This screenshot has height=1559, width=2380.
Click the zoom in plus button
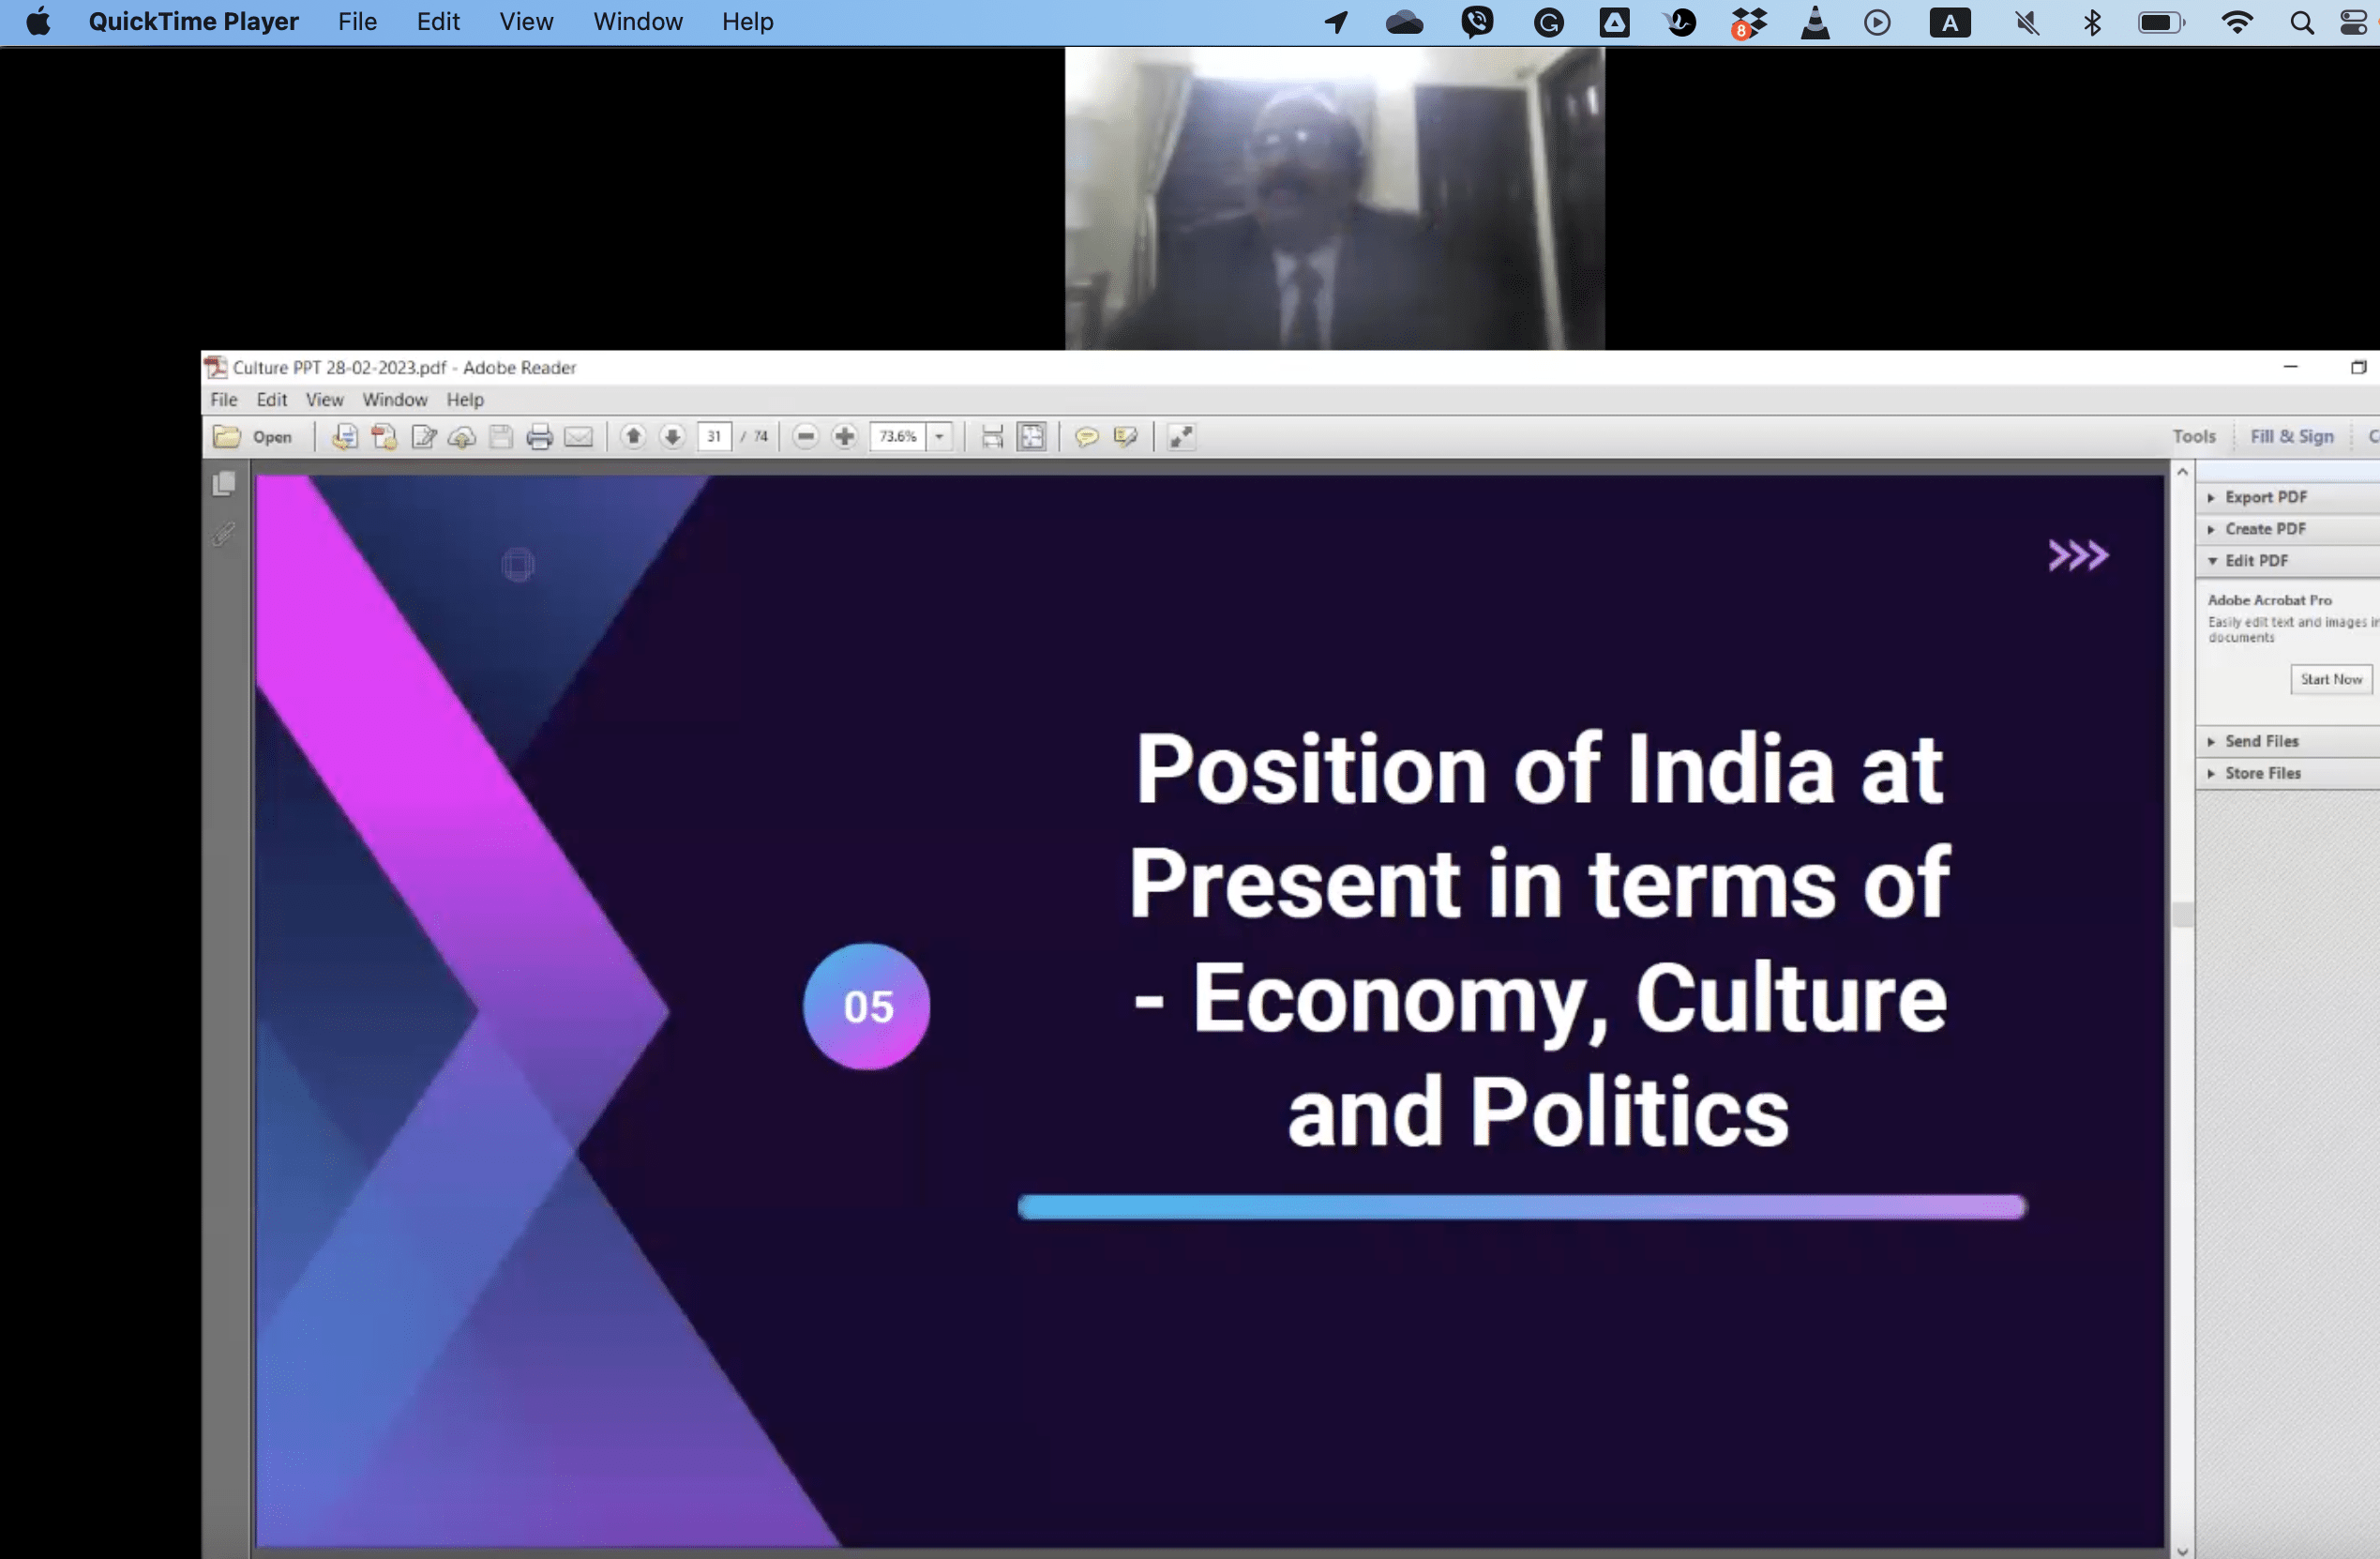point(845,437)
